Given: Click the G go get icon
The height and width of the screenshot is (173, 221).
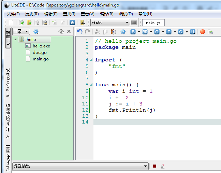Looking at the screenshot, I should pyautogui.click(x=157, y=32).
